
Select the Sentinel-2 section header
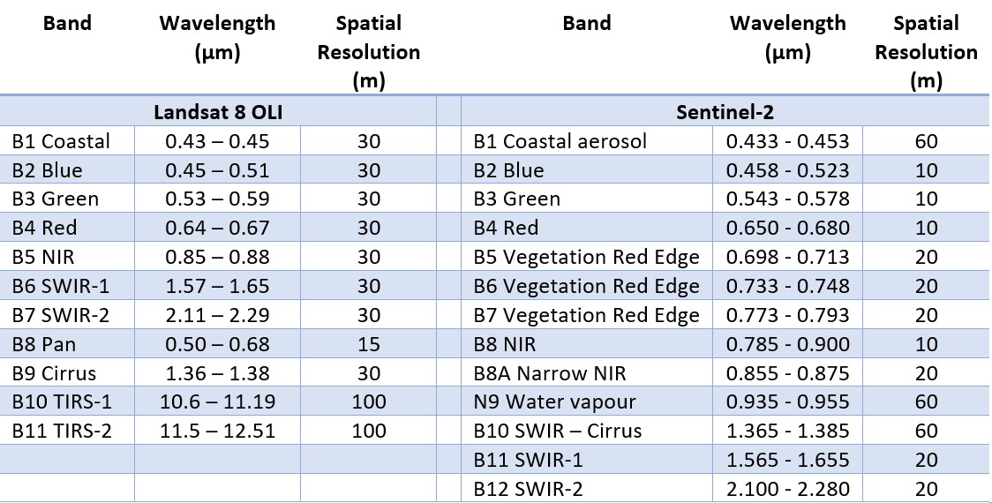tap(725, 112)
